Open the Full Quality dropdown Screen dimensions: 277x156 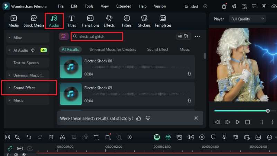(247, 19)
